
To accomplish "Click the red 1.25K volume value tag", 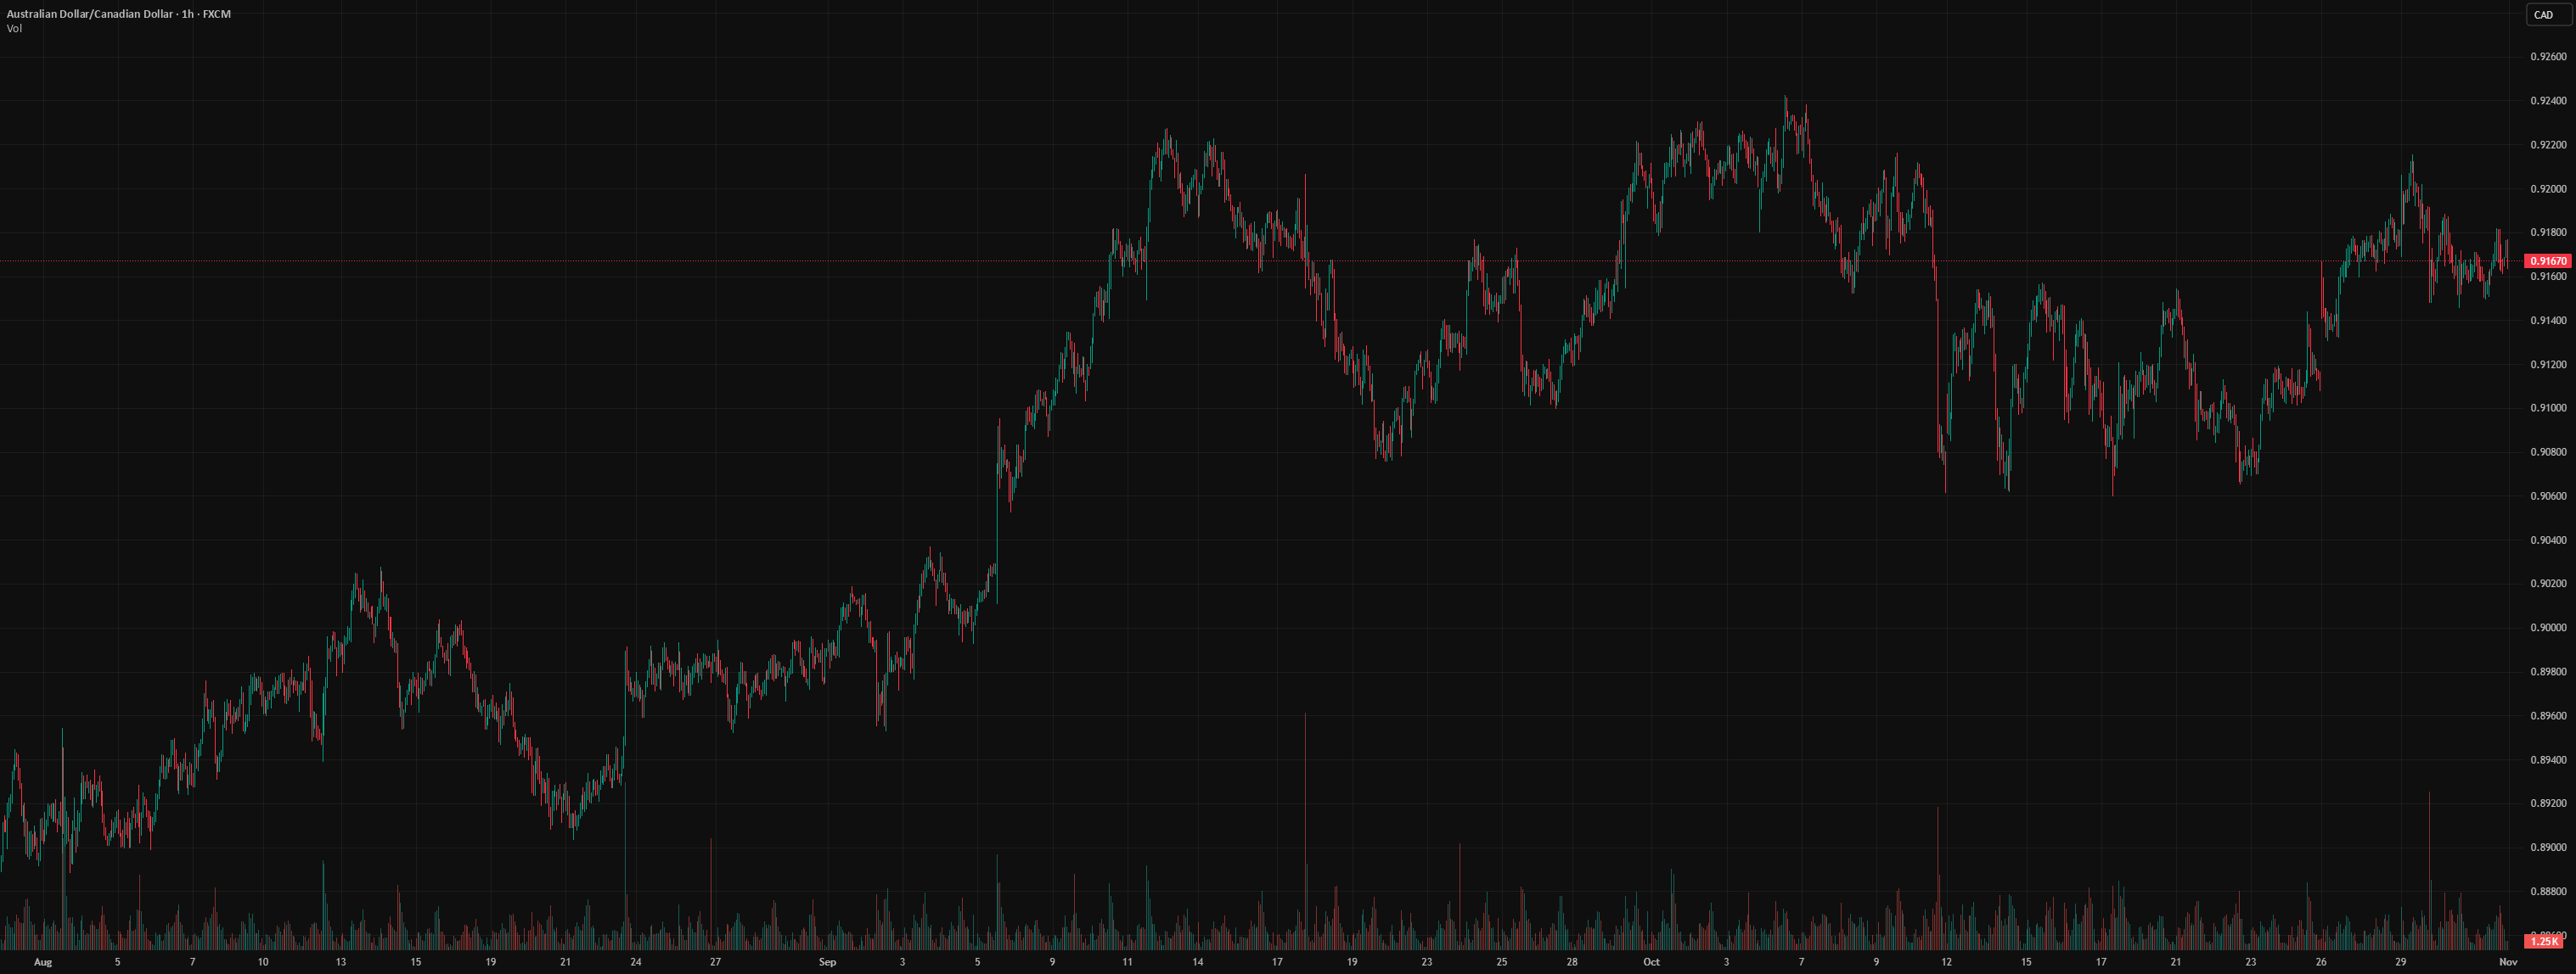I will coord(2544,941).
